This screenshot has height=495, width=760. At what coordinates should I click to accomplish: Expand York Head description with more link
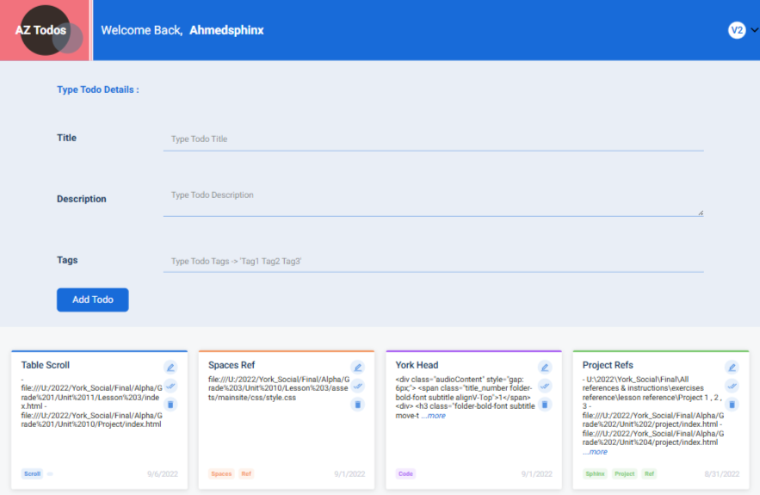pyautogui.click(x=434, y=416)
